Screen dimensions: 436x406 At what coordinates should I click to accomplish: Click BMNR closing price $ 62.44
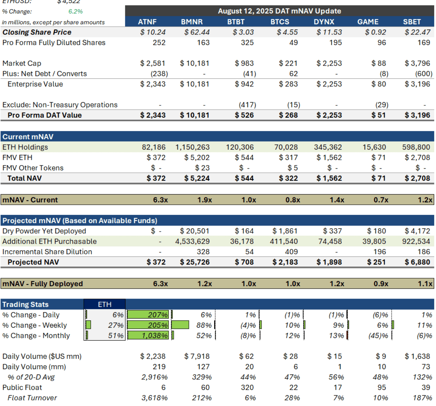point(197,32)
